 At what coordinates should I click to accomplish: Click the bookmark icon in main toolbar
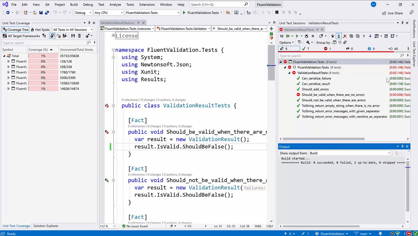(277, 13)
